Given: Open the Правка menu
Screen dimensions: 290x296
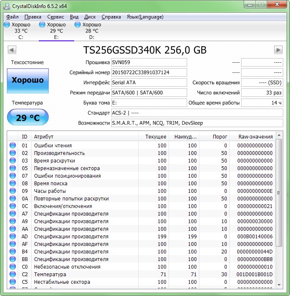Looking at the screenshot, I should 33,17.
